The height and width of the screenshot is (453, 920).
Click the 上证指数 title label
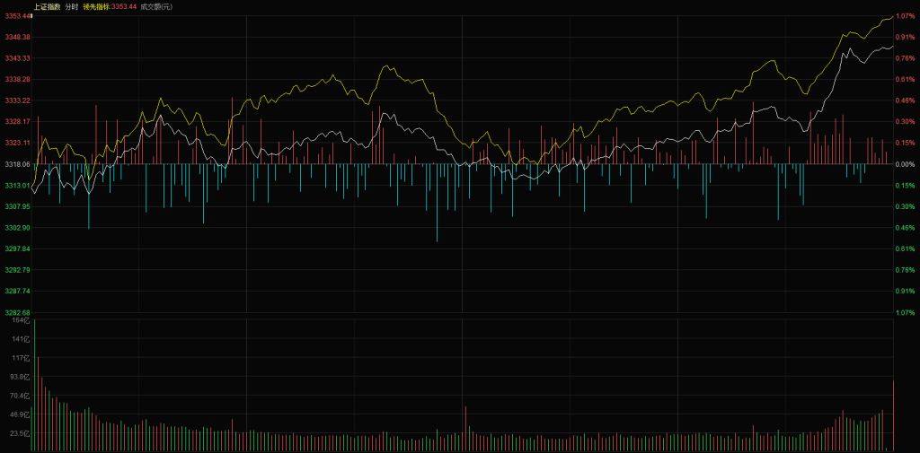47,6
